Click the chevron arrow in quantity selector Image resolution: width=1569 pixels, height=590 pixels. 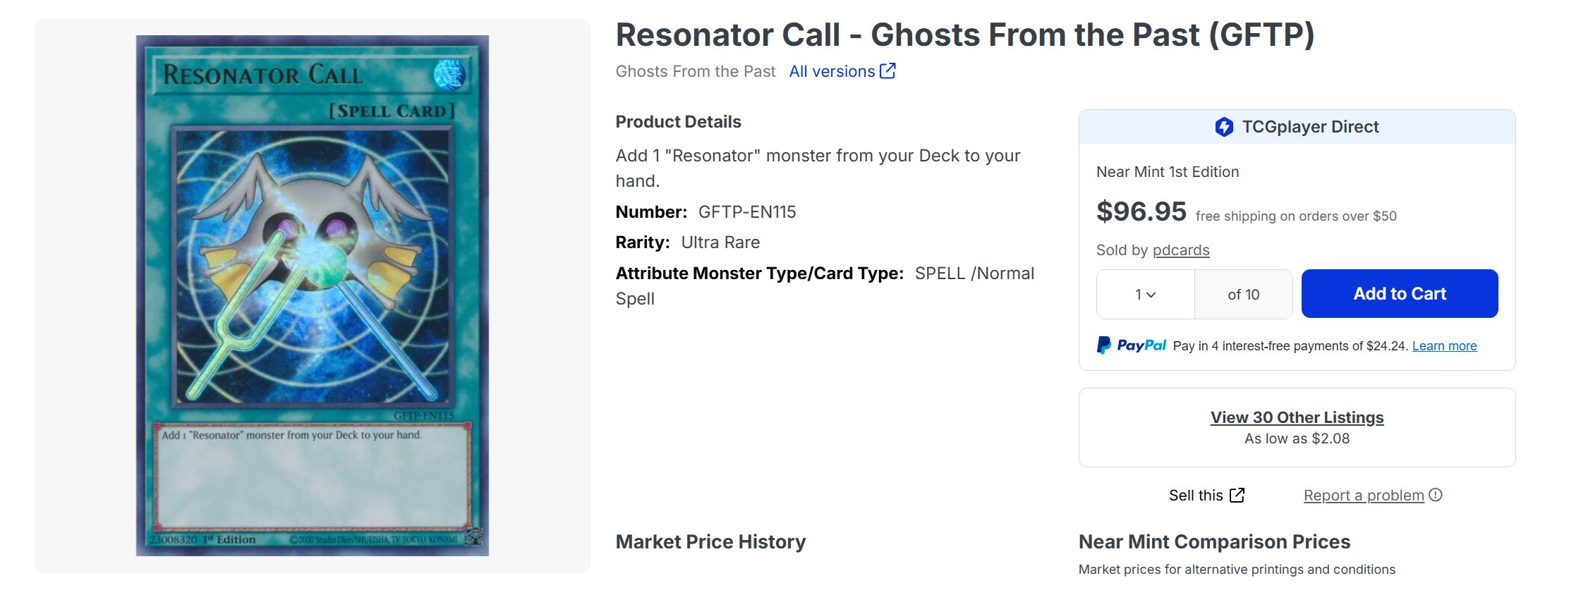(x=1151, y=295)
